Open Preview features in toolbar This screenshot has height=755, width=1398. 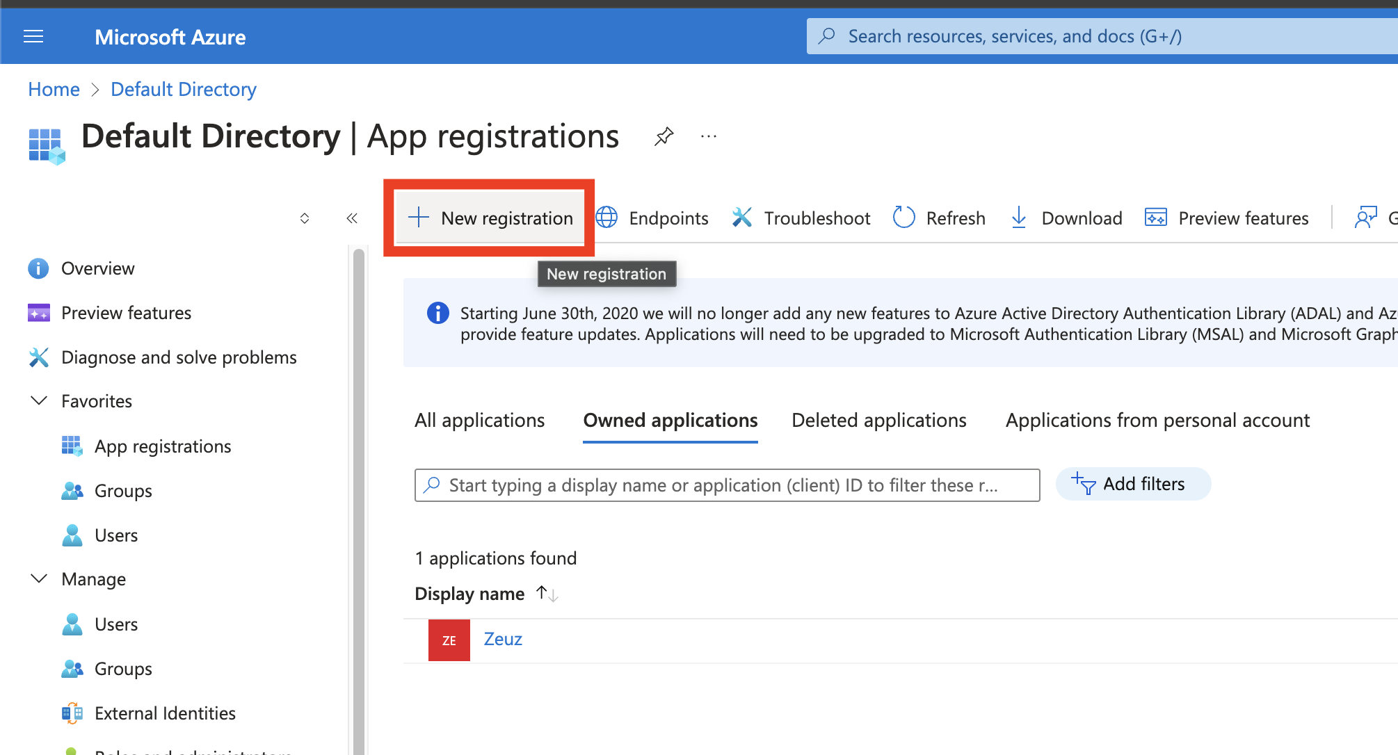click(x=1227, y=218)
